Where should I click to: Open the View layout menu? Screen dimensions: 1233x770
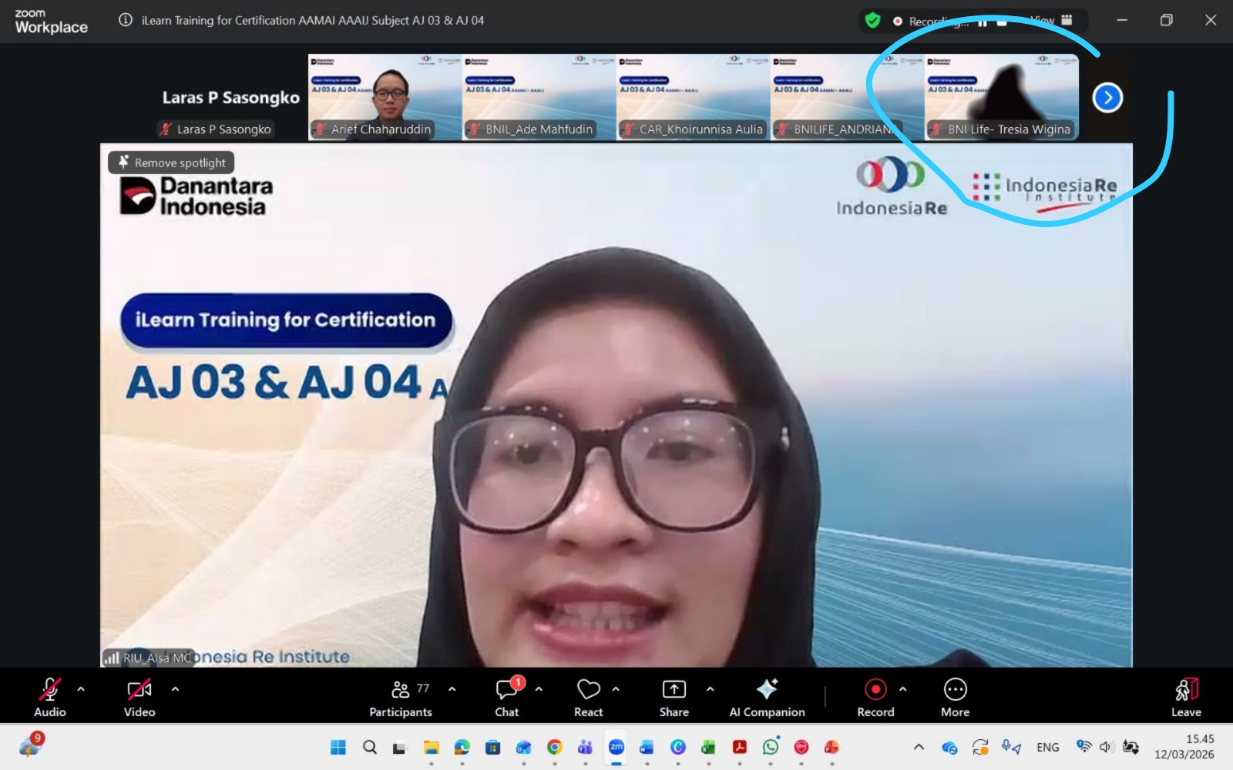coord(1052,21)
